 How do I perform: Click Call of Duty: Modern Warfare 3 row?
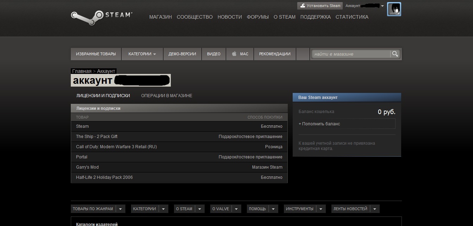tap(179, 147)
